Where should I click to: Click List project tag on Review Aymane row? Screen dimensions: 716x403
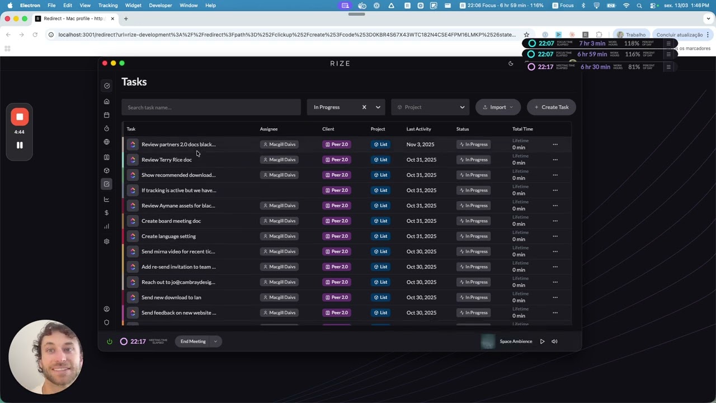(380, 205)
